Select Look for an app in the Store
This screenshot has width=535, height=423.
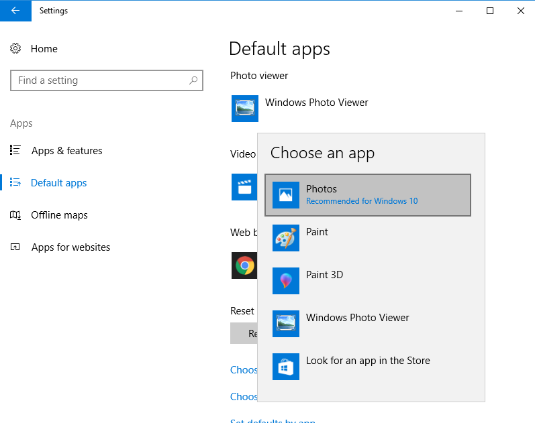tap(368, 367)
